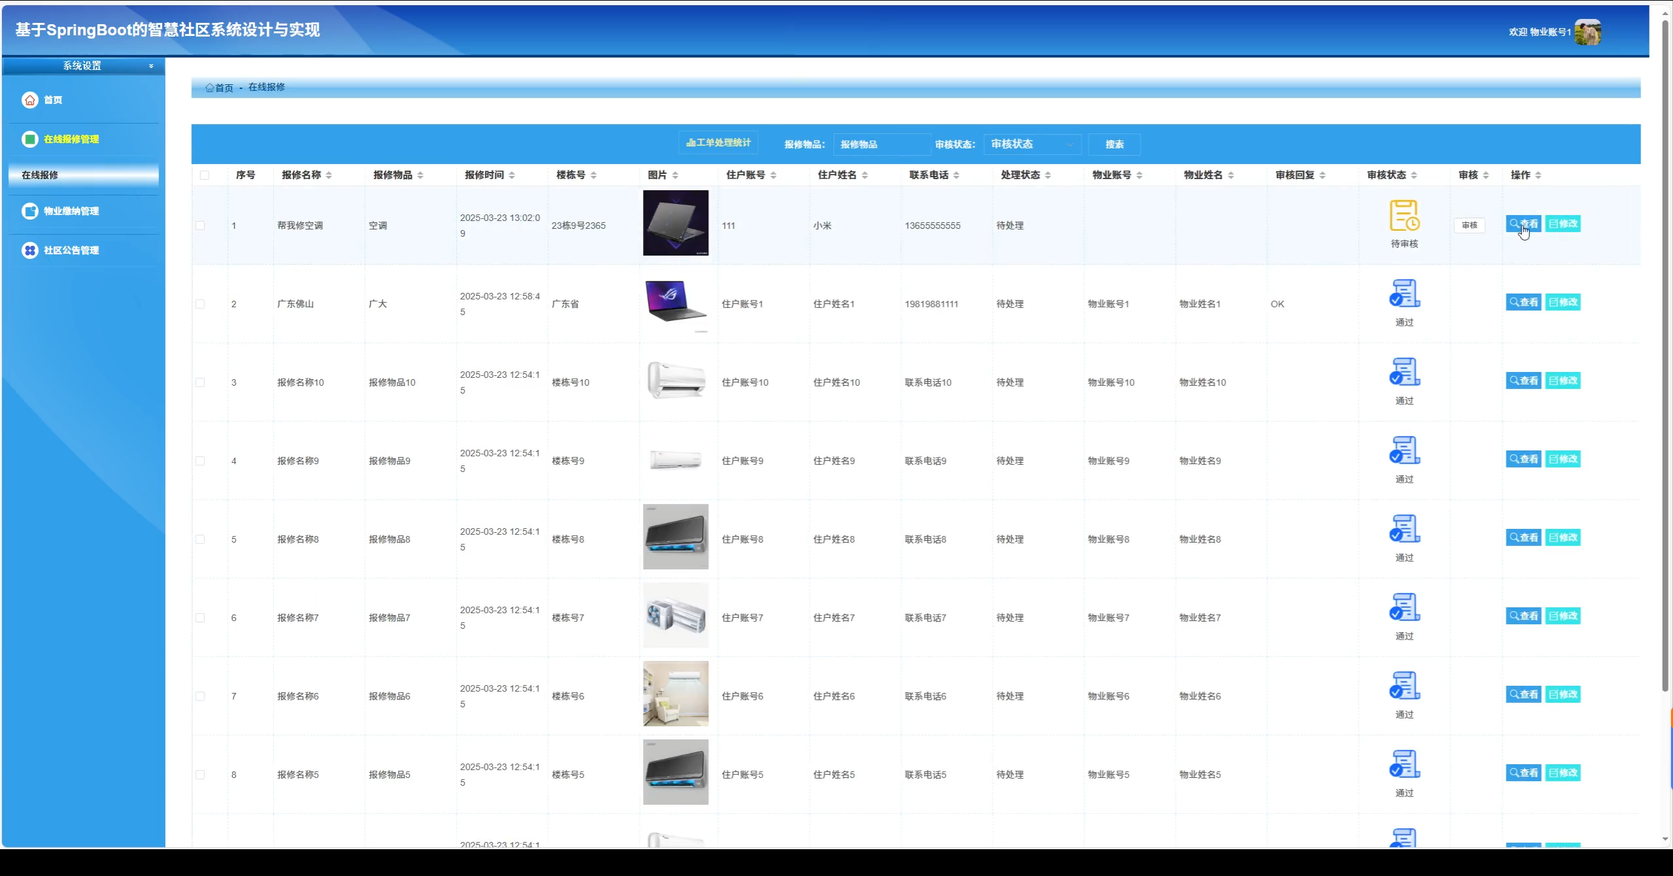Click the 物业缴纳管理 sidebar icon

coord(30,211)
